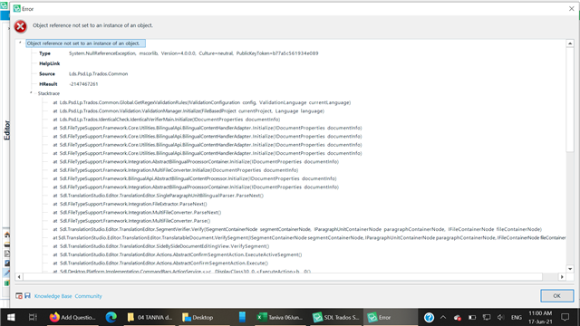Open the clock showing 11:00 AM

point(540,317)
